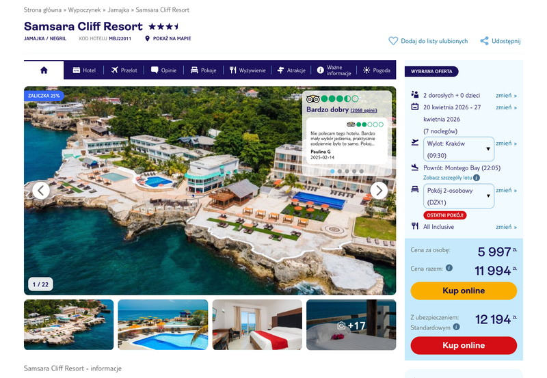Select the last review carousel dot
This screenshot has height=378, width=547.
pos(362,171)
